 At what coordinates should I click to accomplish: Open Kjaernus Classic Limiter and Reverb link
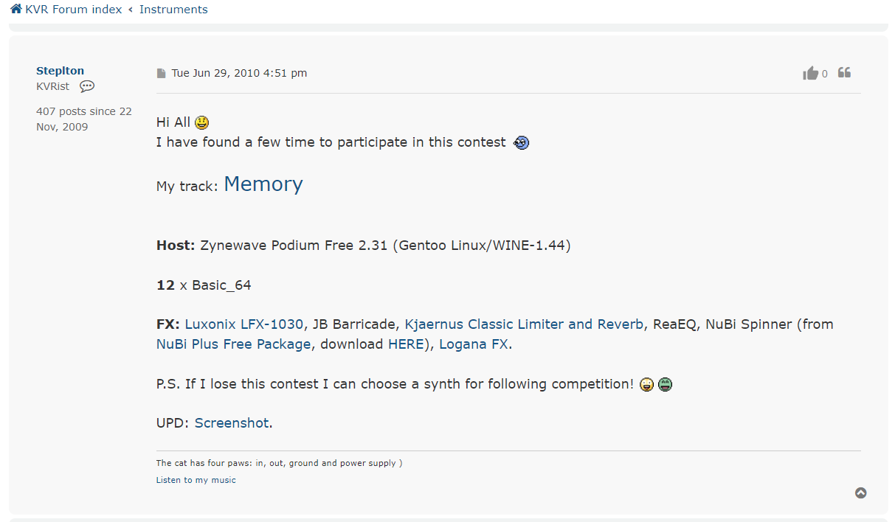click(524, 324)
